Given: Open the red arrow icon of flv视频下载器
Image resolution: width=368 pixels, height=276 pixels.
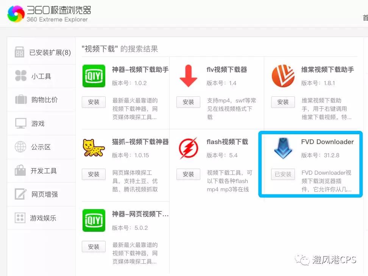Looking at the screenshot, I should (x=188, y=76).
